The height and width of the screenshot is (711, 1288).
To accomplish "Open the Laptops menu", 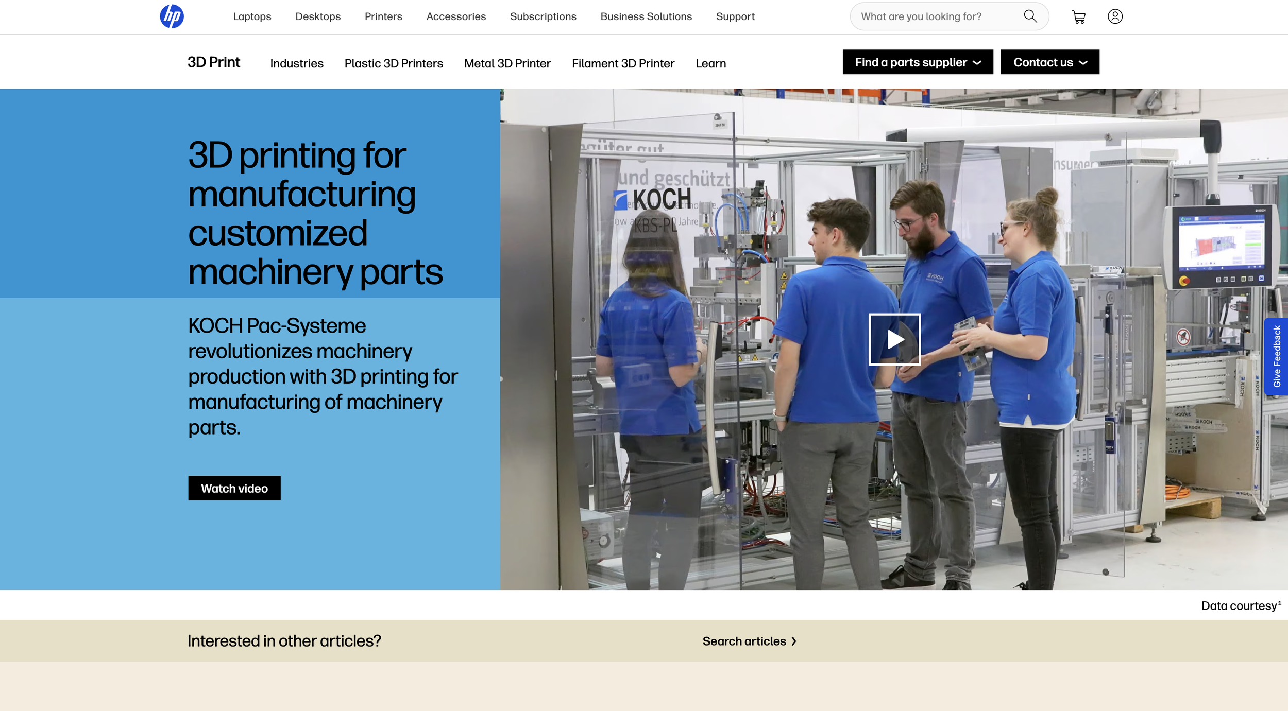I will pos(252,16).
